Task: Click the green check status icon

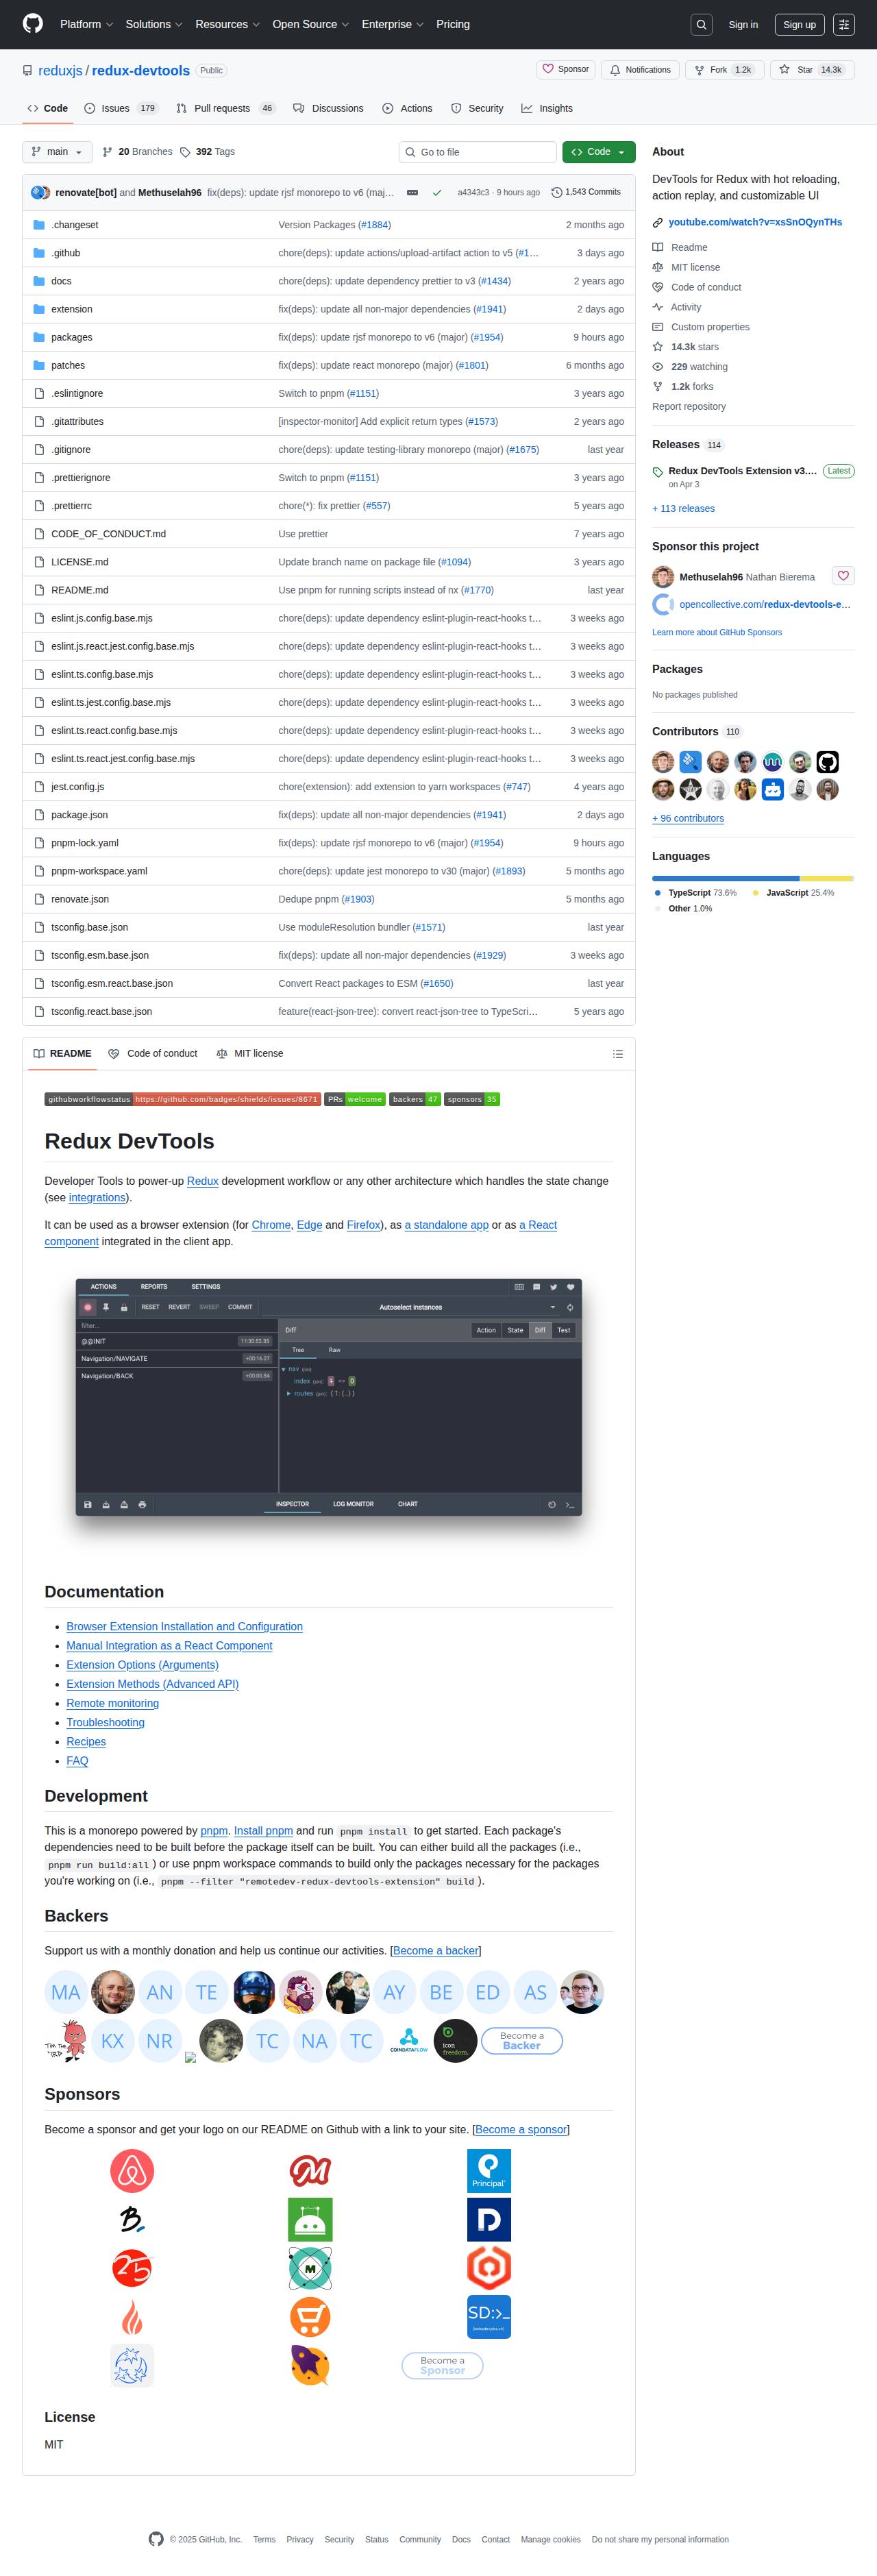Action: tap(437, 193)
